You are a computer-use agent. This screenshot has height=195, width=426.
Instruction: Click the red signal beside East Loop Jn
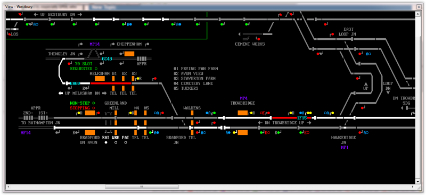coord(332,35)
